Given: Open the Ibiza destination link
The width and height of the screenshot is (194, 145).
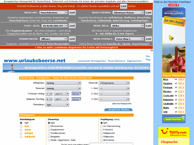Looking at the screenshot, I should (x=166, y=79).
